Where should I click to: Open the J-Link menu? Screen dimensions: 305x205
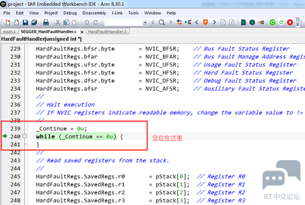[x=117, y=13]
